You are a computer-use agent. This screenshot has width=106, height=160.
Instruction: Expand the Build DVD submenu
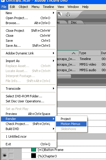28,129
